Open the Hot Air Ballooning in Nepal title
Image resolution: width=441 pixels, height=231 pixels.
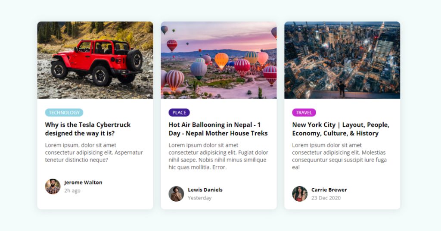tap(218, 129)
